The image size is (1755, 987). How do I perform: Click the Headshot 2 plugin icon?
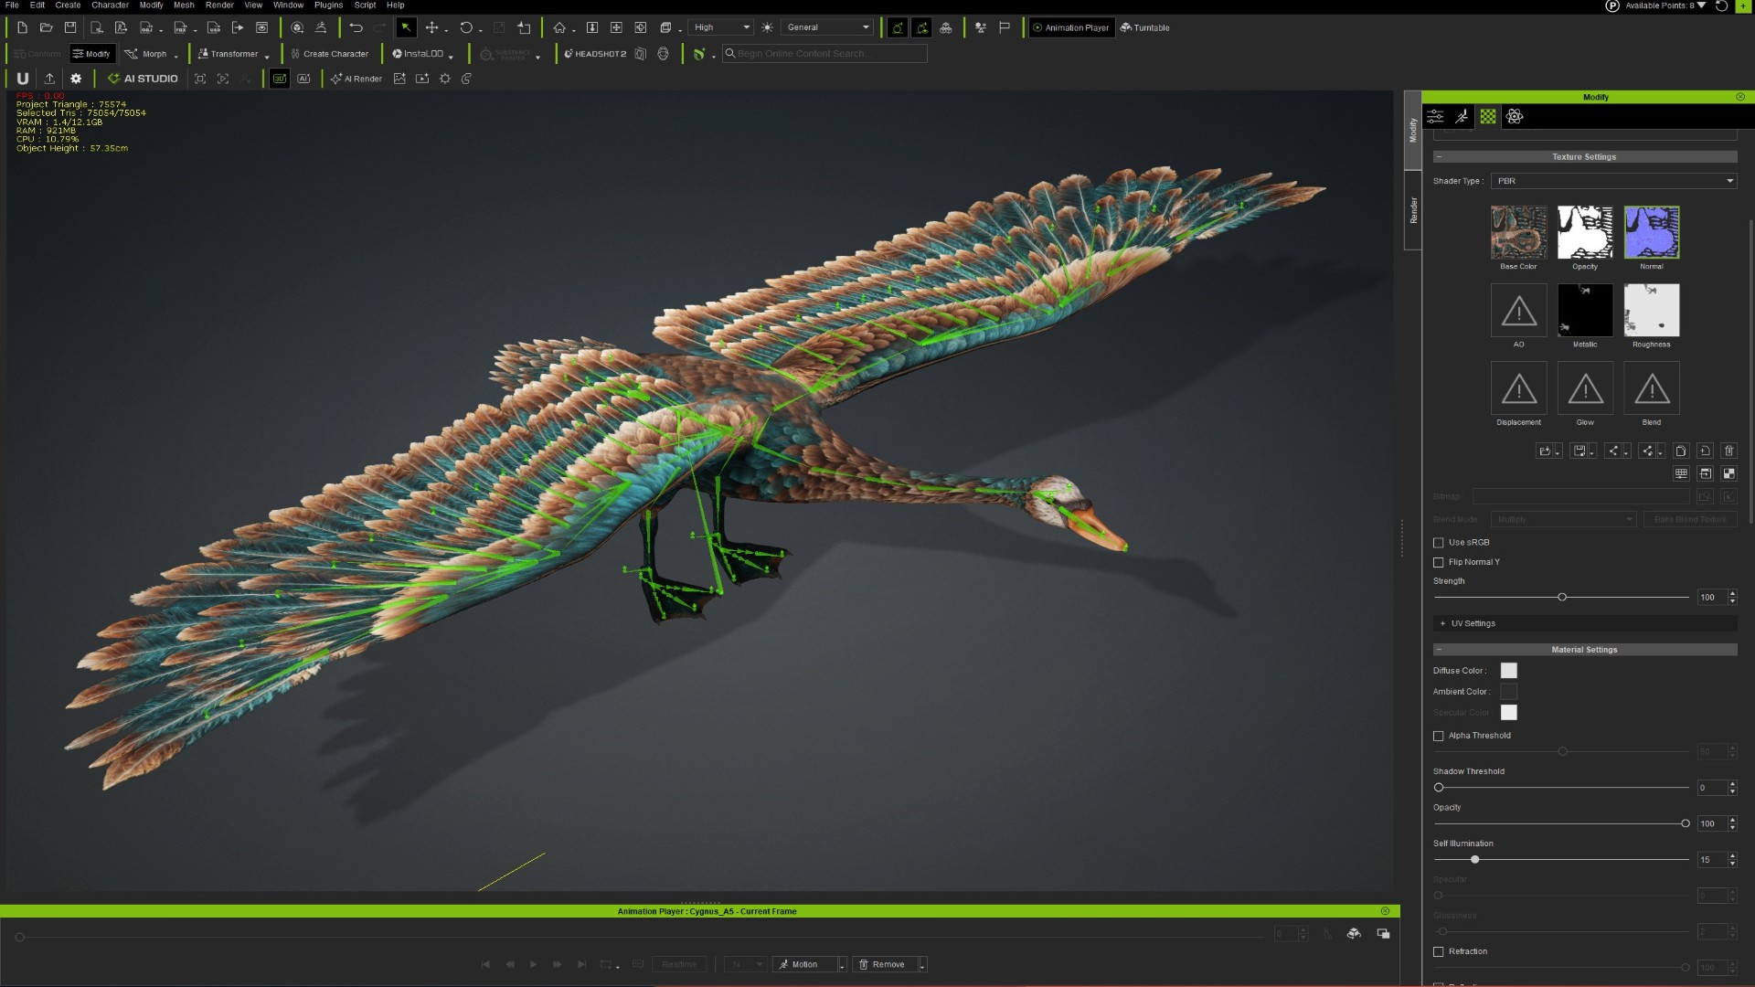coord(595,54)
